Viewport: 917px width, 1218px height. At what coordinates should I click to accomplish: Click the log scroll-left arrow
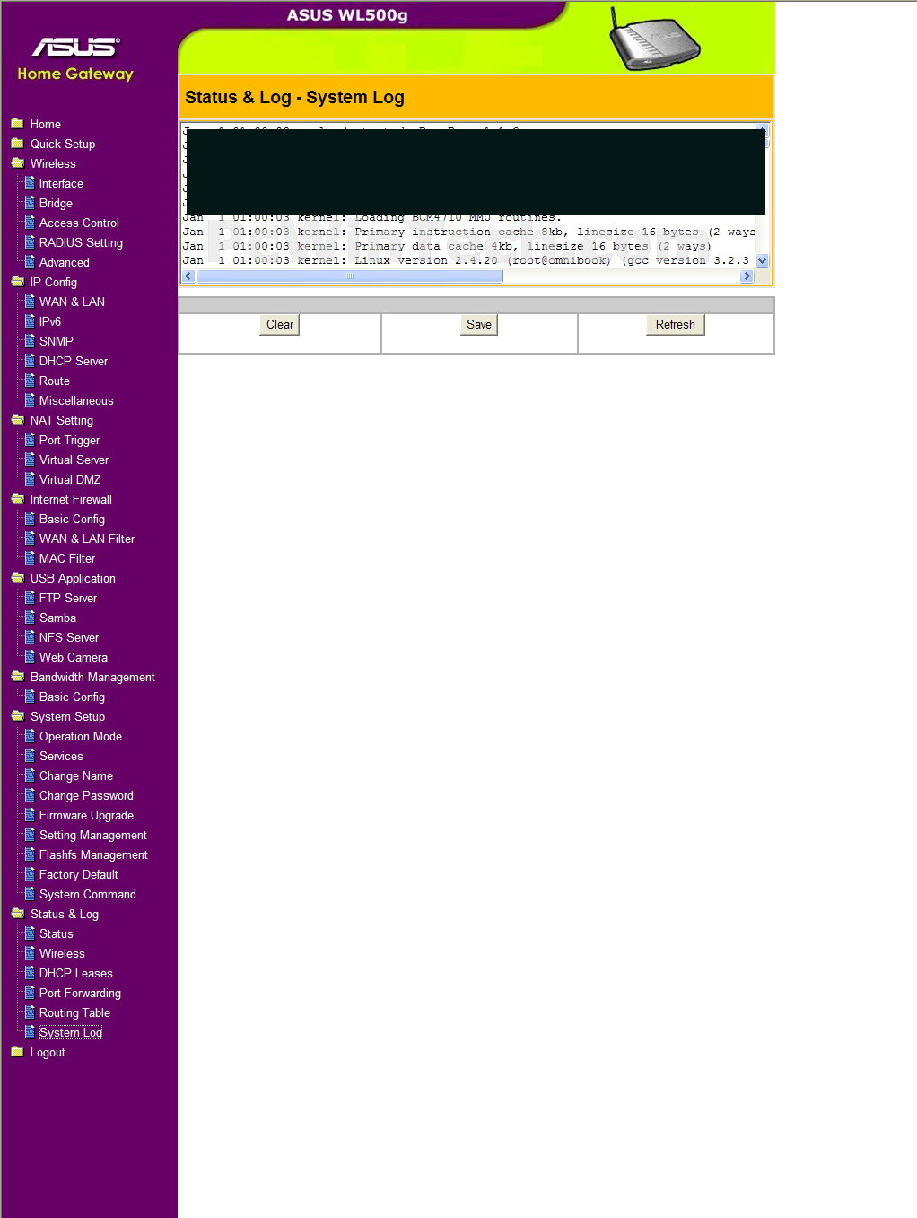pos(188,276)
